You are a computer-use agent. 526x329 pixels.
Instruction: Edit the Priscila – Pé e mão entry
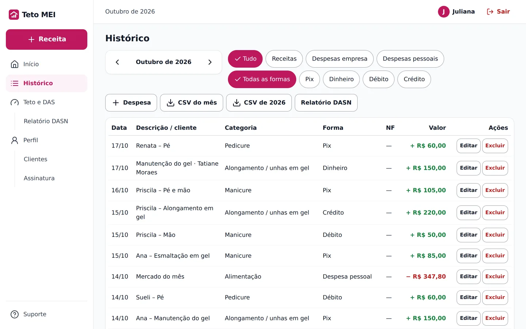pos(469,190)
